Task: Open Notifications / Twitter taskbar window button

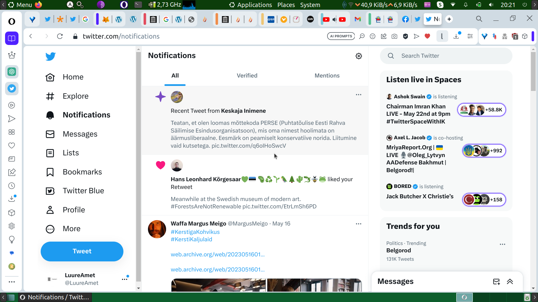Action: (x=54, y=297)
